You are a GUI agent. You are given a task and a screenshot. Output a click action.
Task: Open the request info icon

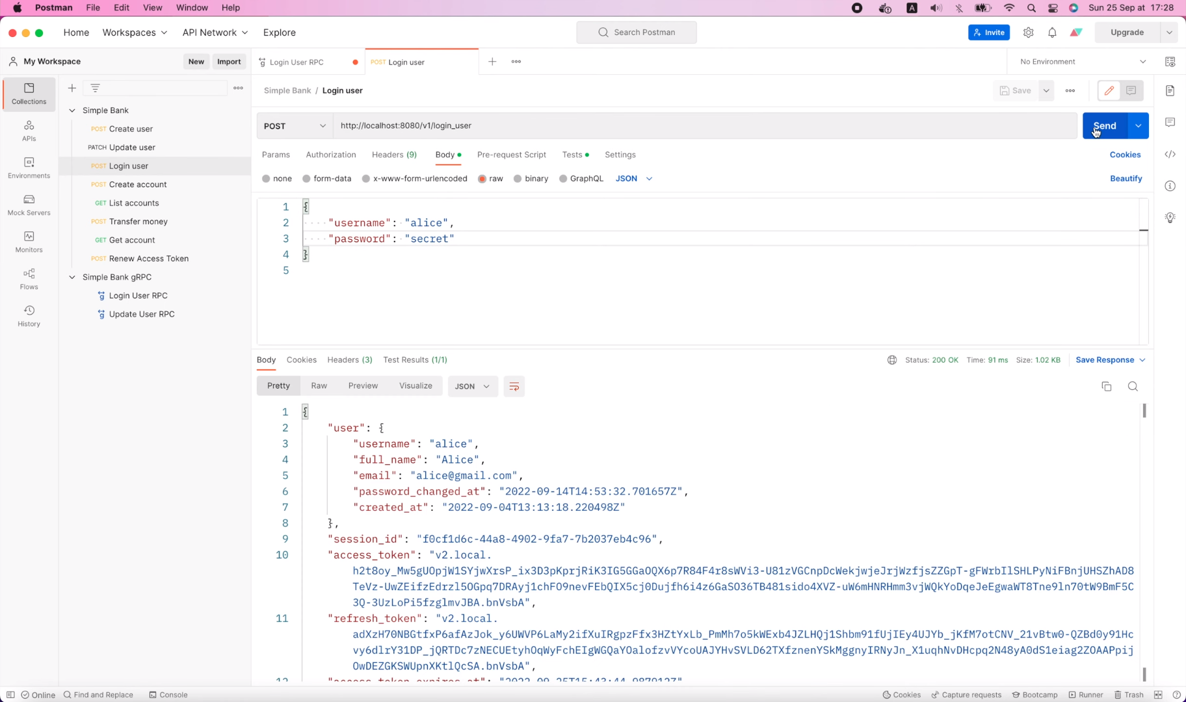click(1170, 186)
